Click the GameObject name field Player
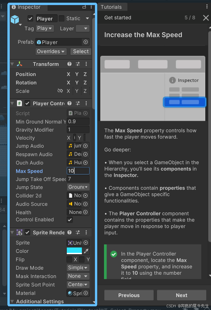This screenshot has height=310, width=211. 47,18
